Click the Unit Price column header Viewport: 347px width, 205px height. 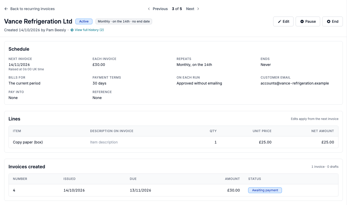pyautogui.click(x=262, y=131)
